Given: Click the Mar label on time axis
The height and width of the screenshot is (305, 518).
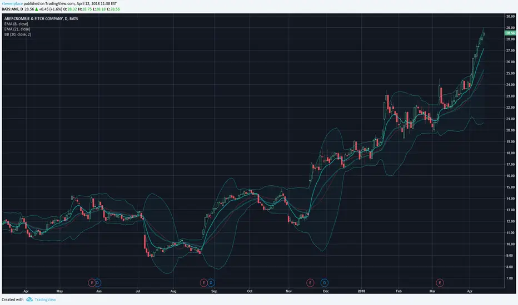Looking at the screenshot, I should [432, 291].
